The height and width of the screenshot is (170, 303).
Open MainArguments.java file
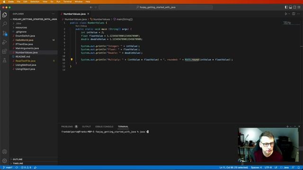(x=33, y=48)
